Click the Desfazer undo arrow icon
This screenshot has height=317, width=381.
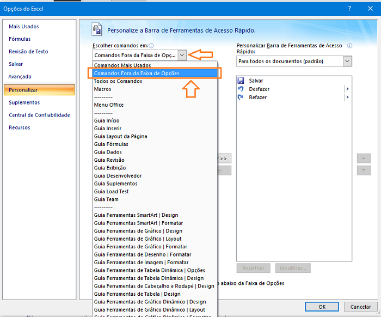tap(241, 89)
